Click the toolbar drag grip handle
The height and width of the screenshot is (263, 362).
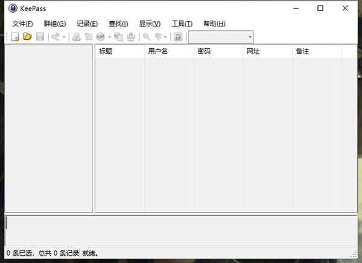[x=7, y=37]
